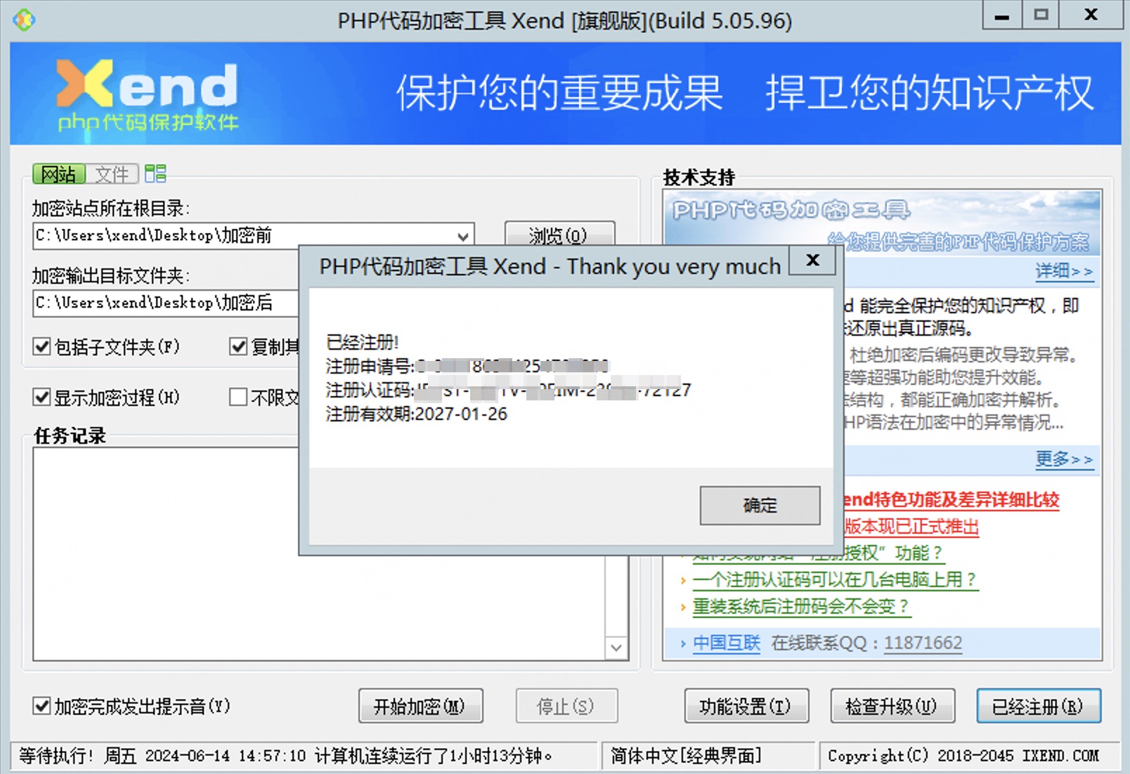The image size is (1130, 774).
Task: Click the layout view icon beside 文件 tab
Action: 155,173
